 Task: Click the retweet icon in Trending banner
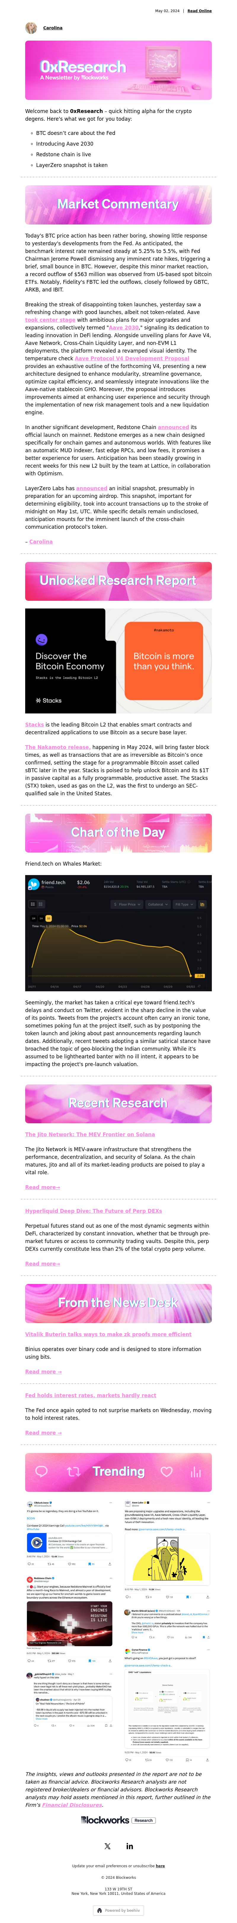pyautogui.click(x=73, y=1470)
